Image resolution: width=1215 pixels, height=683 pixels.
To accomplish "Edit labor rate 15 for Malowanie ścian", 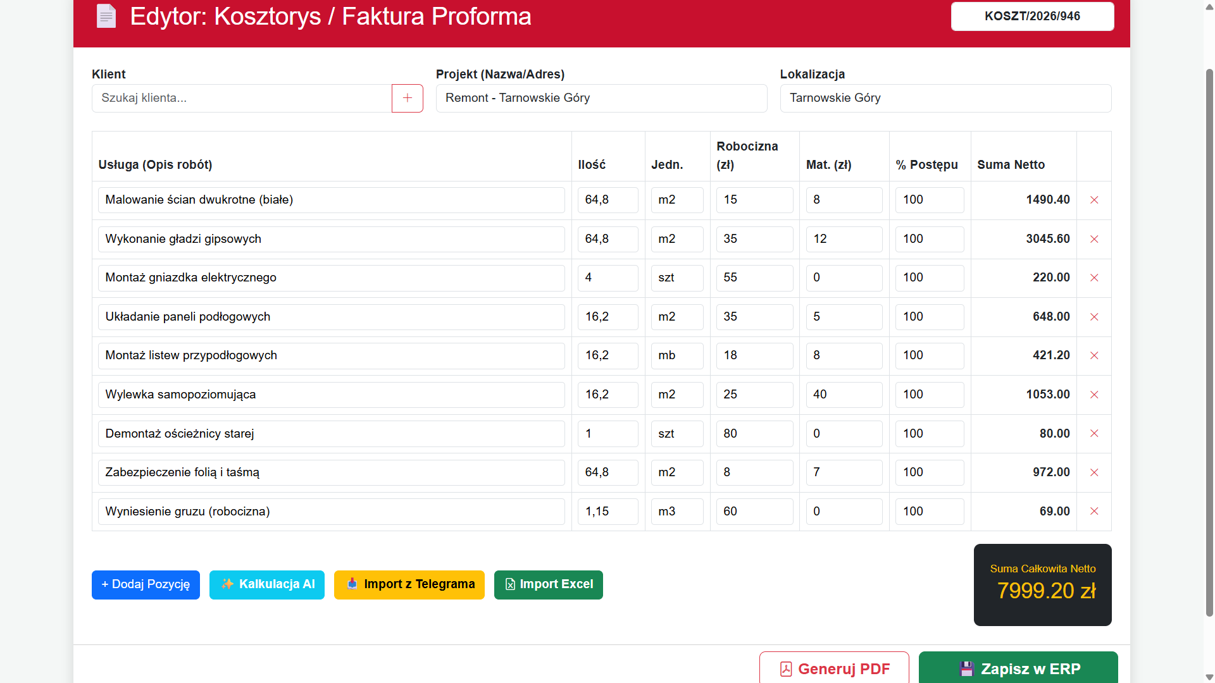I will click(755, 200).
